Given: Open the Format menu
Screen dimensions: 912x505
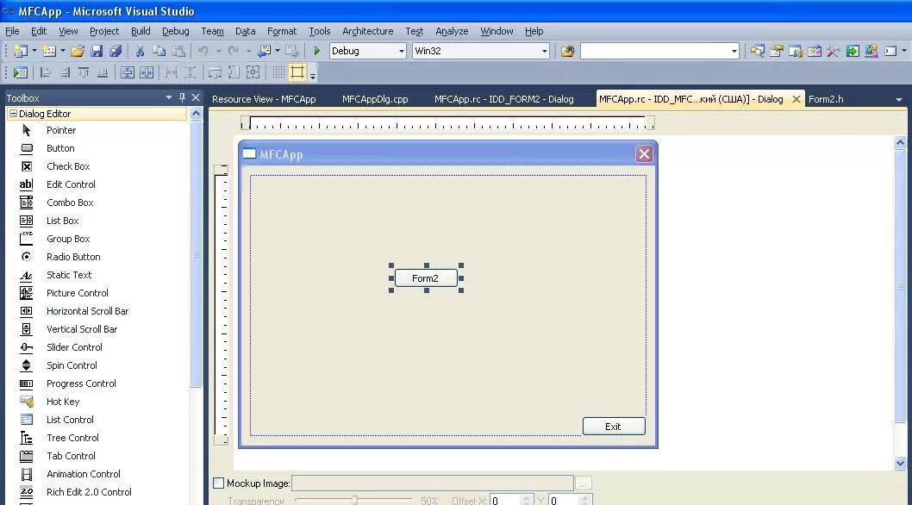Looking at the screenshot, I should pyautogui.click(x=282, y=31).
